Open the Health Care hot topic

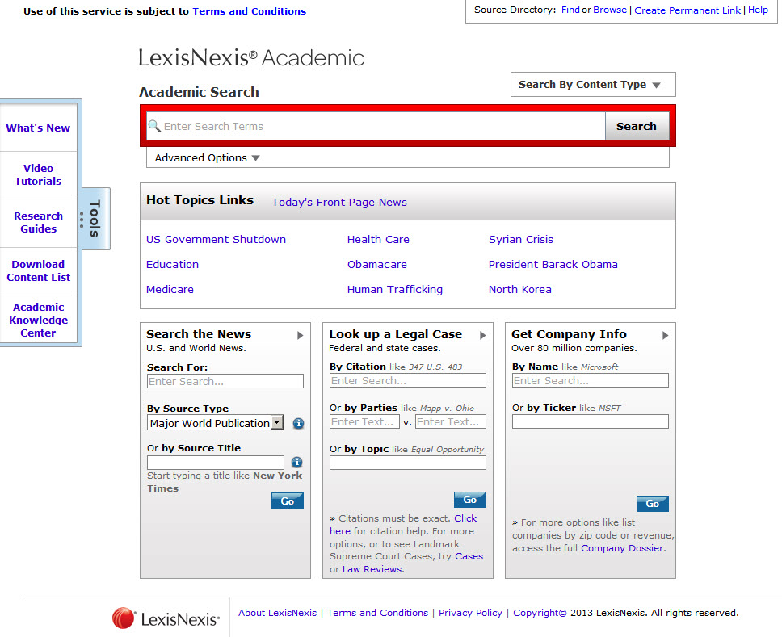(378, 239)
